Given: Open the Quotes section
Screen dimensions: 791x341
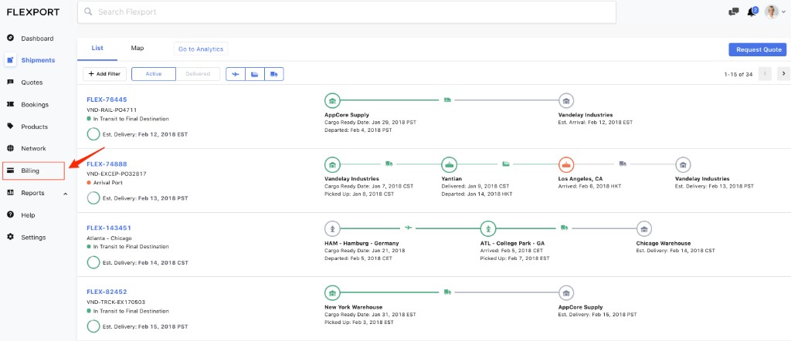Looking at the screenshot, I should click(30, 82).
